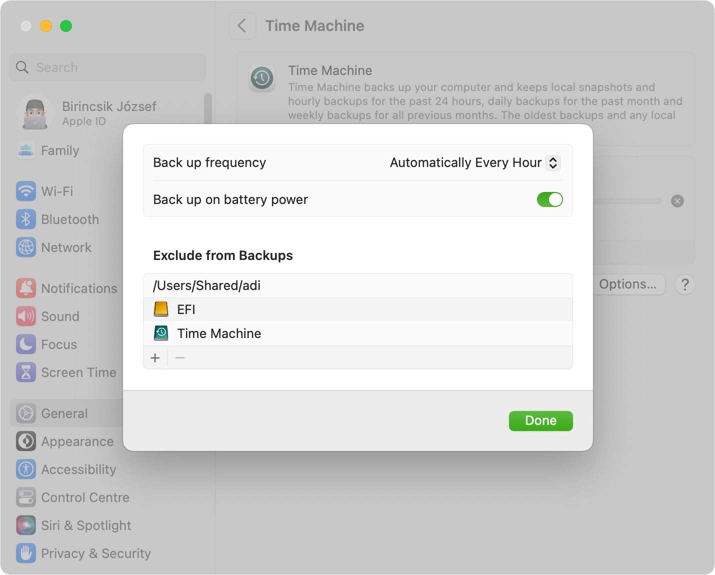Viewport: 715px width, 575px height.
Task: Click the search magnifier icon
Action: pyautogui.click(x=22, y=67)
